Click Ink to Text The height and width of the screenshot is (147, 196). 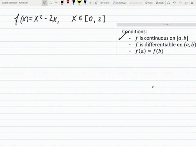[136, 3]
